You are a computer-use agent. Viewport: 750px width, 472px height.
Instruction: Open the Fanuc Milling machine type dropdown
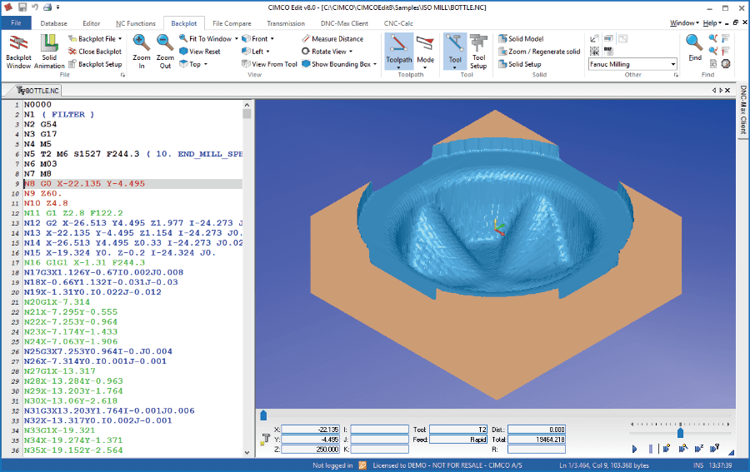(672, 64)
